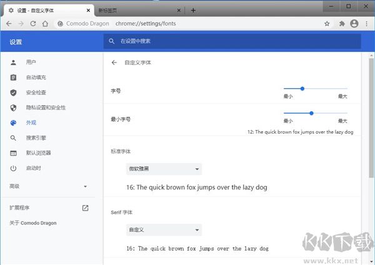Viewport: 375px width, 265px height.
Task: Open 关于 Comodo Dragon page
Action: coord(33,223)
